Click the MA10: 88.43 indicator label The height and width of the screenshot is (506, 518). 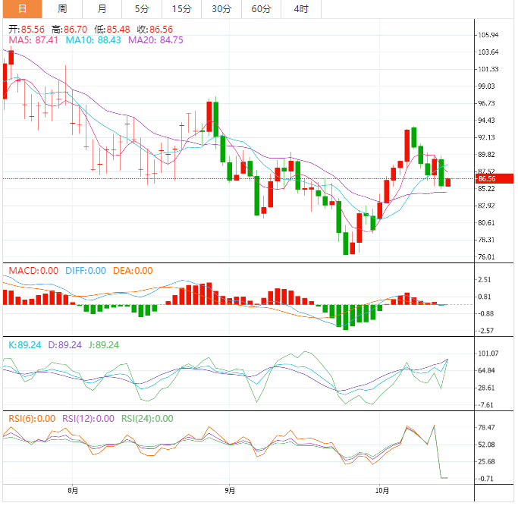(93, 40)
